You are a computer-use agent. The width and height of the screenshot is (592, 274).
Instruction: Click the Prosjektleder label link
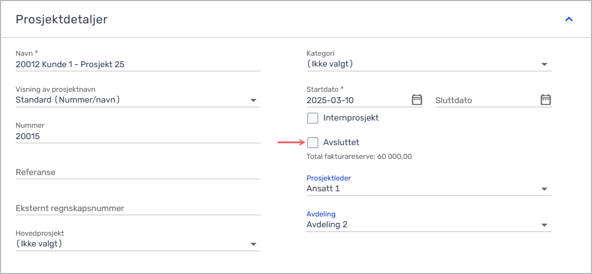329,178
